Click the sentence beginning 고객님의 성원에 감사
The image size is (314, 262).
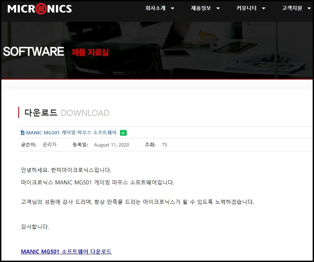click(138, 202)
